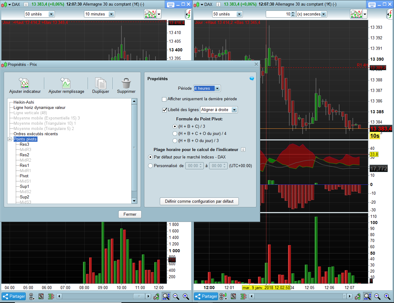Uncheck 'Libellé des lignes' checkbox
The height and width of the screenshot is (303, 394).
coord(164,110)
